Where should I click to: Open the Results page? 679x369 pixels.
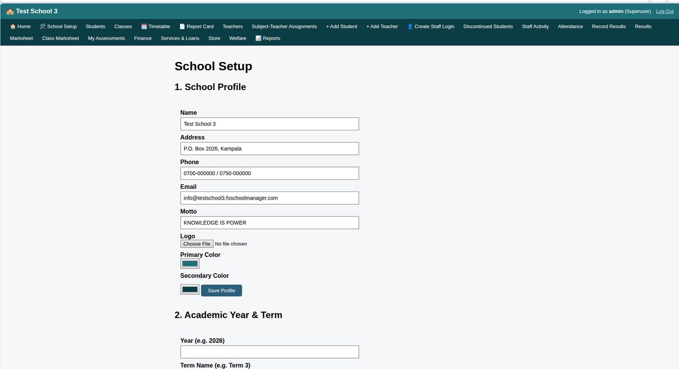click(x=643, y=27)
